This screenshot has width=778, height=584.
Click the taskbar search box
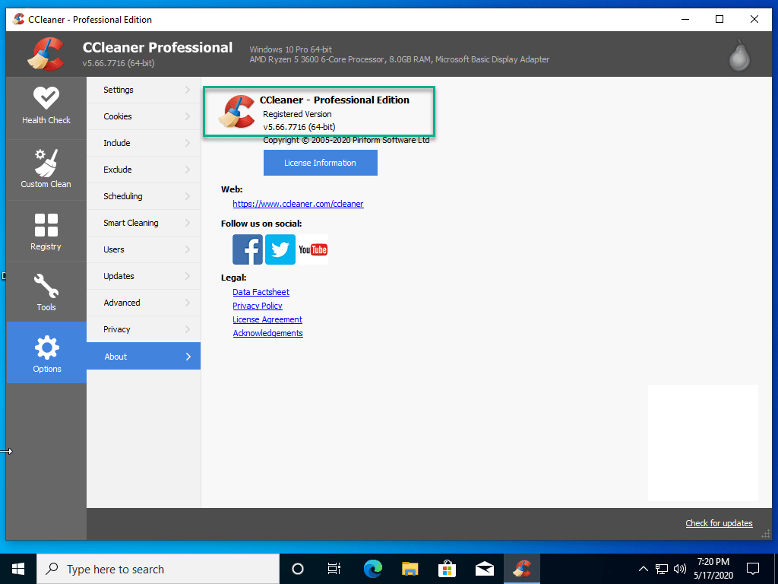[158, 569]
